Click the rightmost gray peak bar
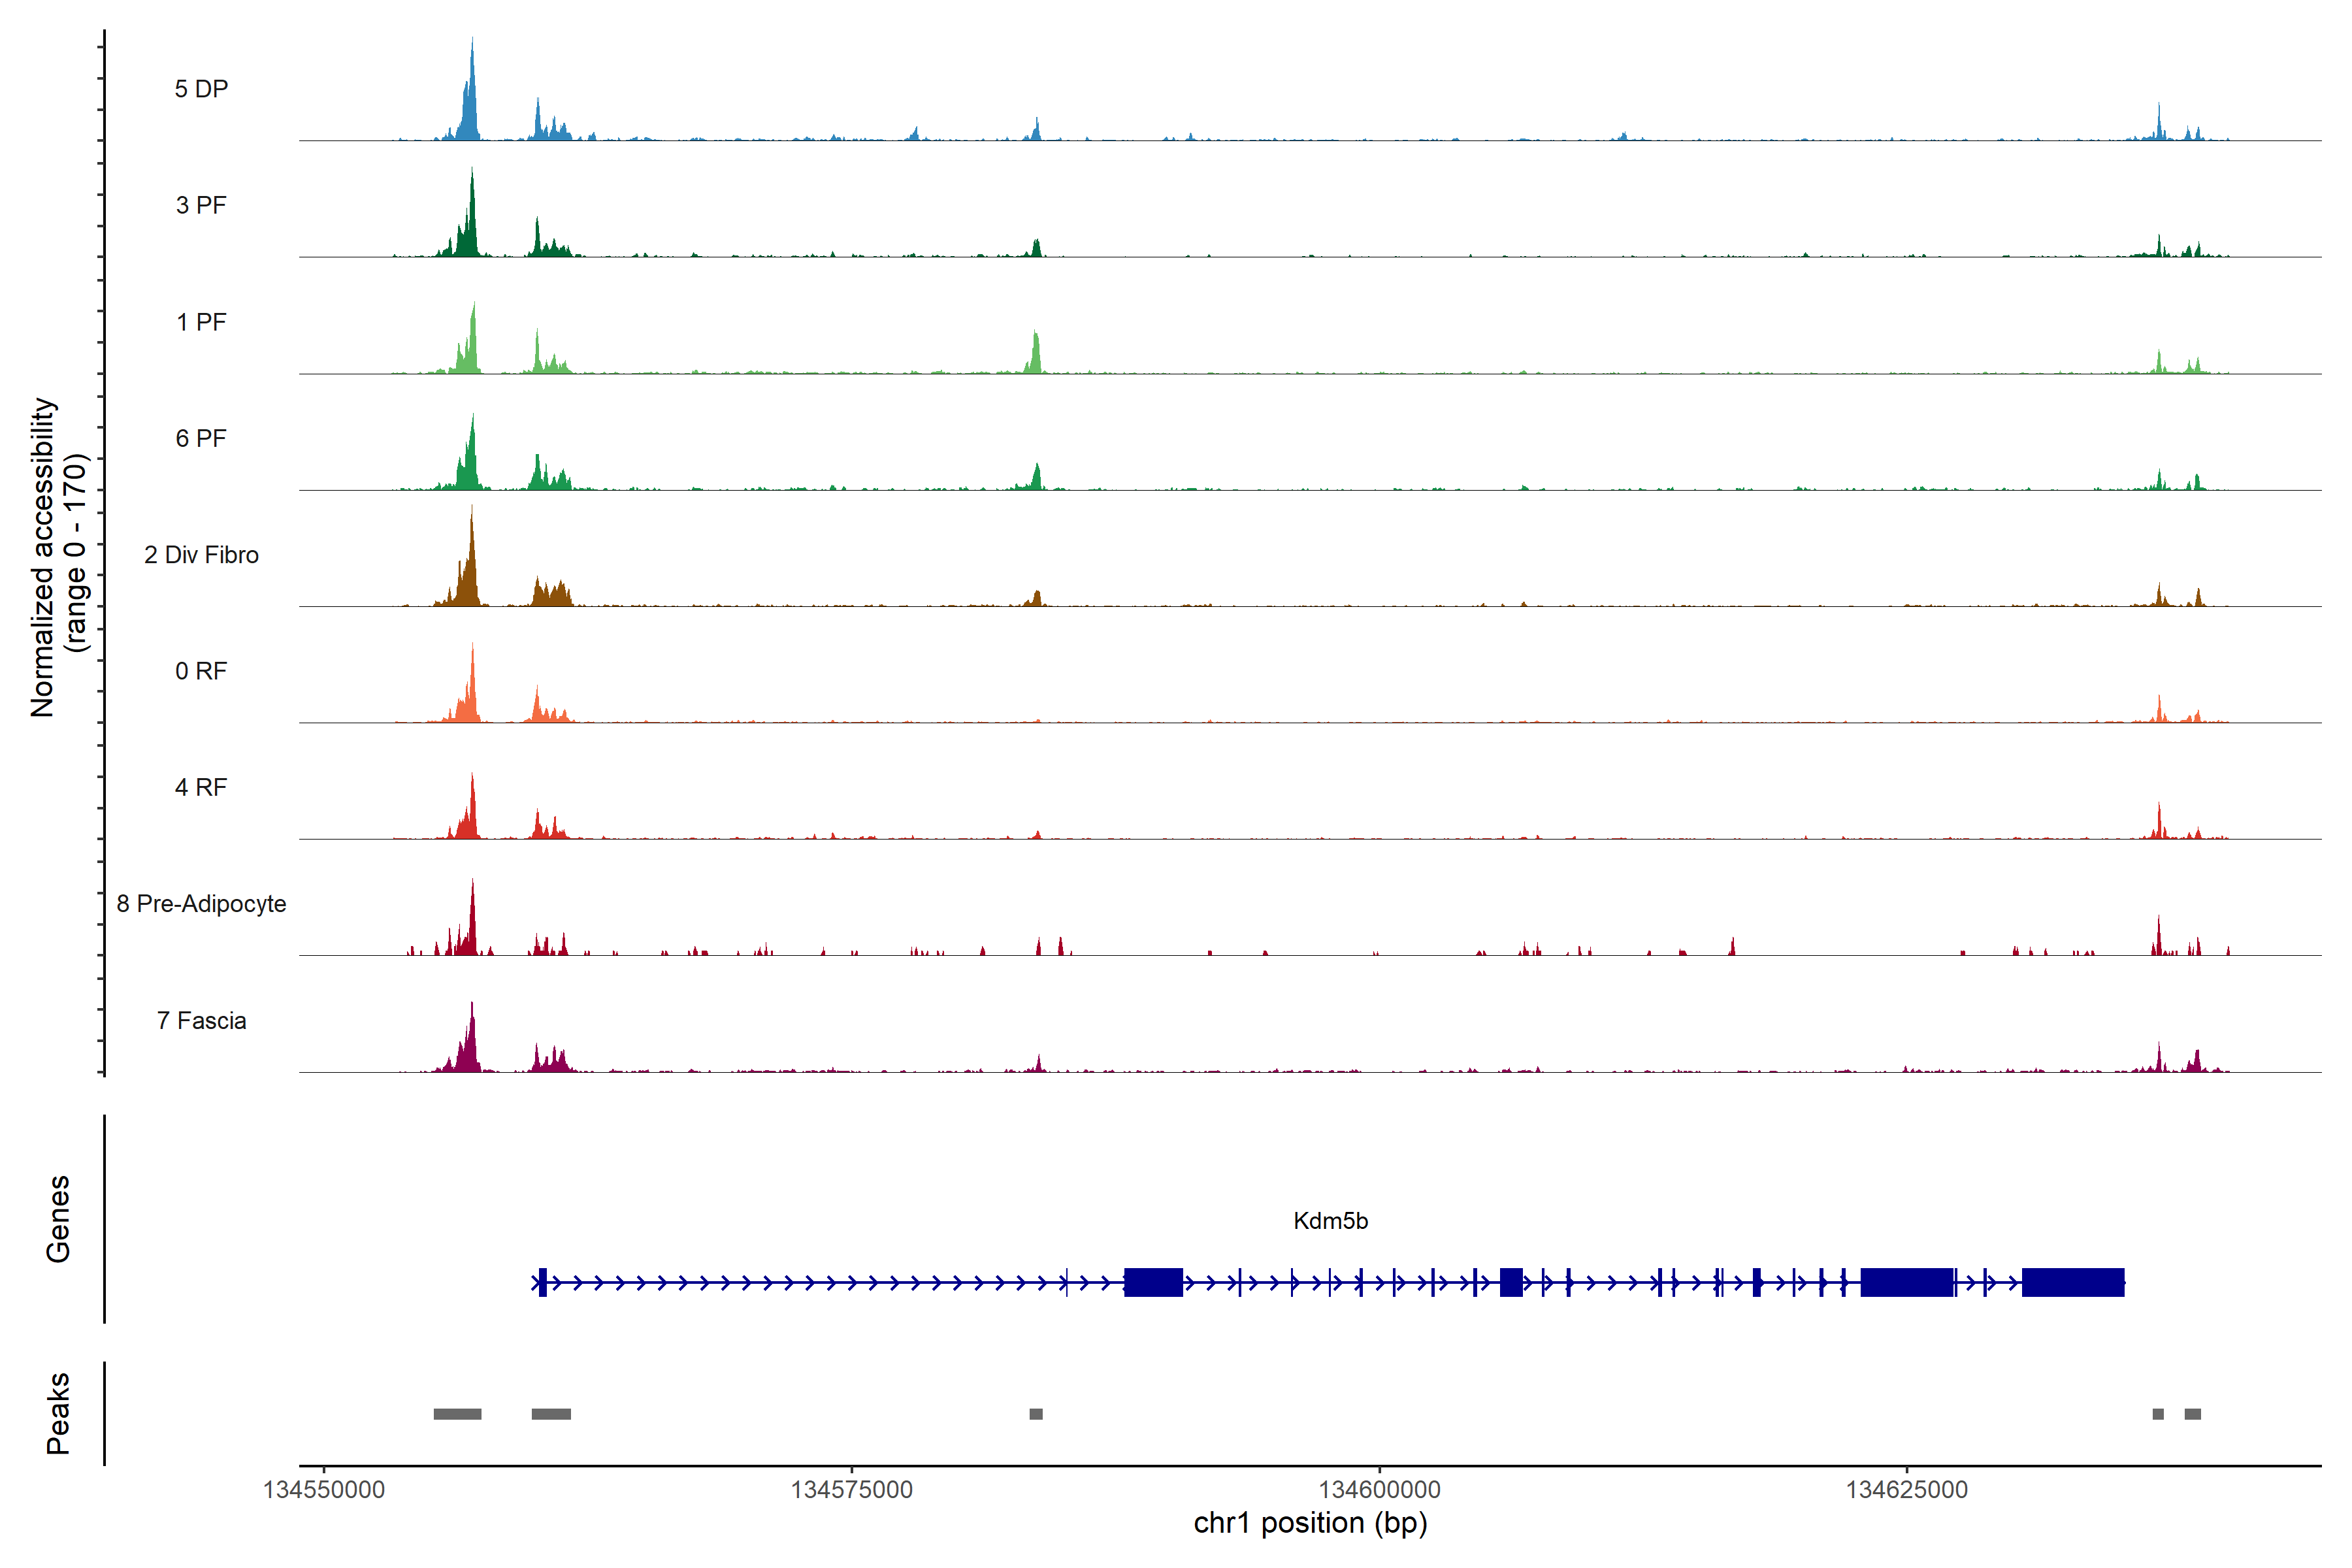Viewport: 2352px width, 1568px height. (2192, 1414)
